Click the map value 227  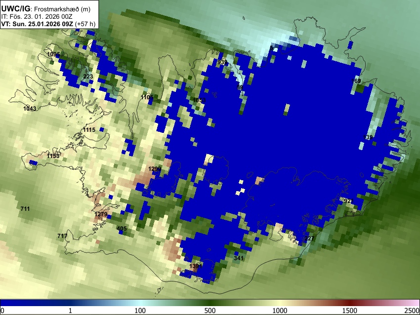[x=309, y=238]
